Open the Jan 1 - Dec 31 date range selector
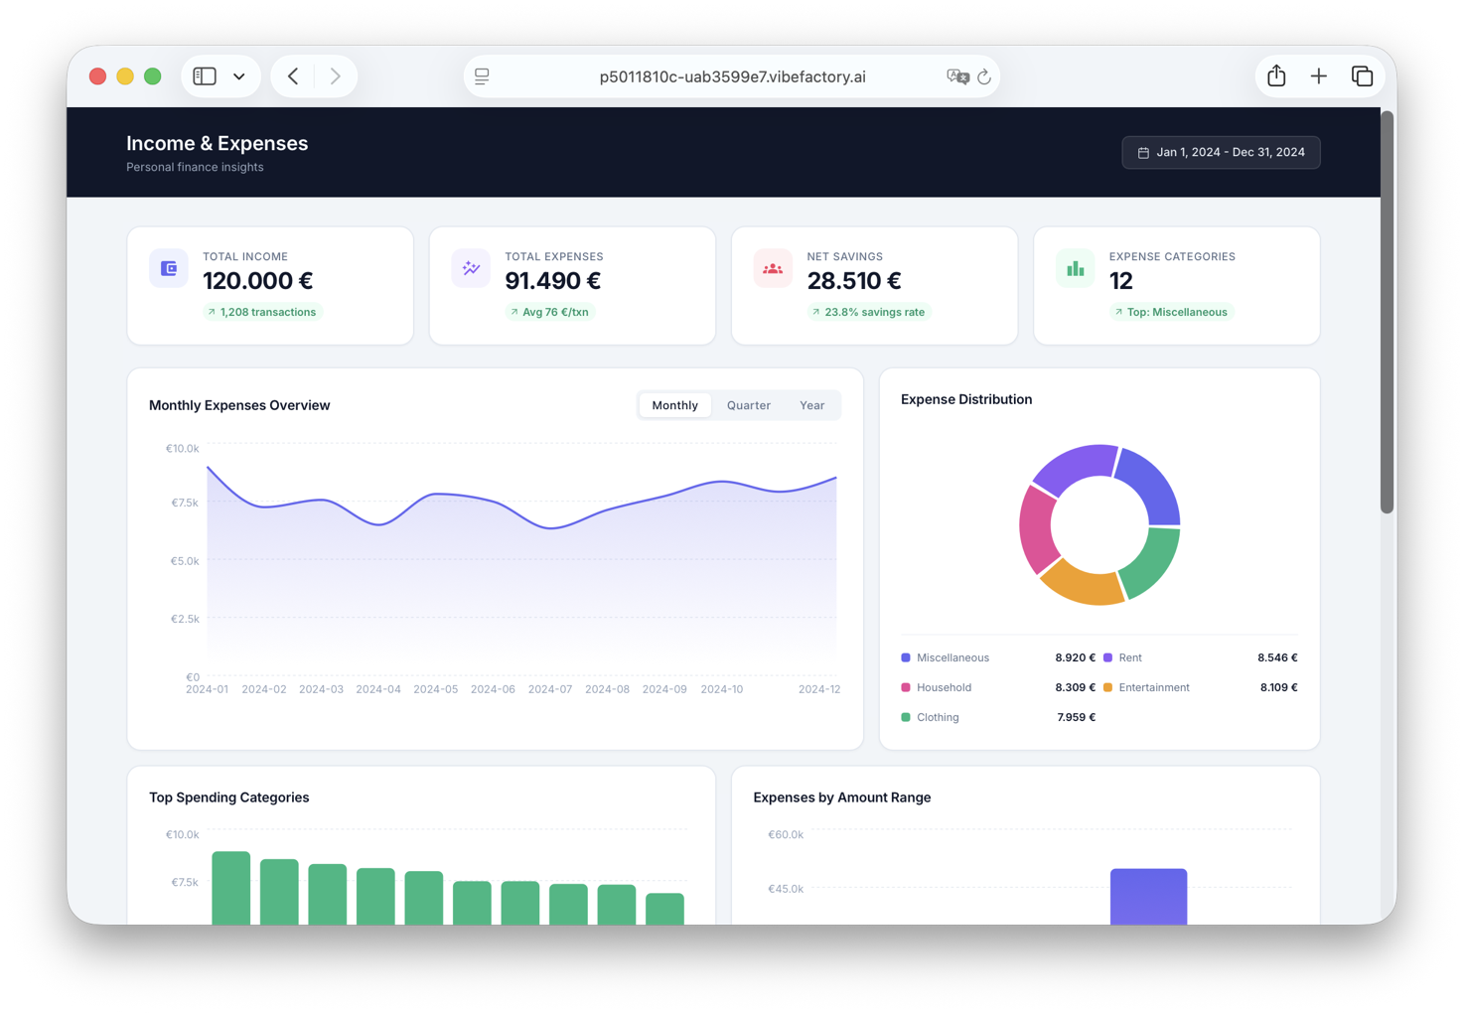Screen dimensions: 1464x1013 pyautogui.click(x=1221, y=152)
